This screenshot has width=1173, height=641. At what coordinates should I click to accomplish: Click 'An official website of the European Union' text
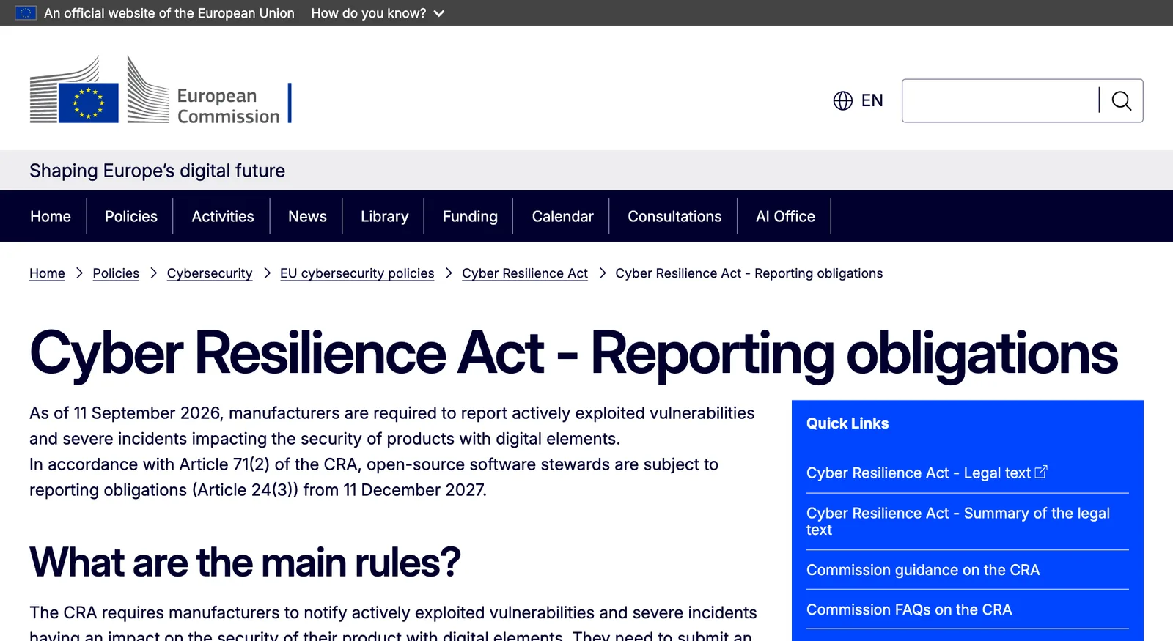169,13
